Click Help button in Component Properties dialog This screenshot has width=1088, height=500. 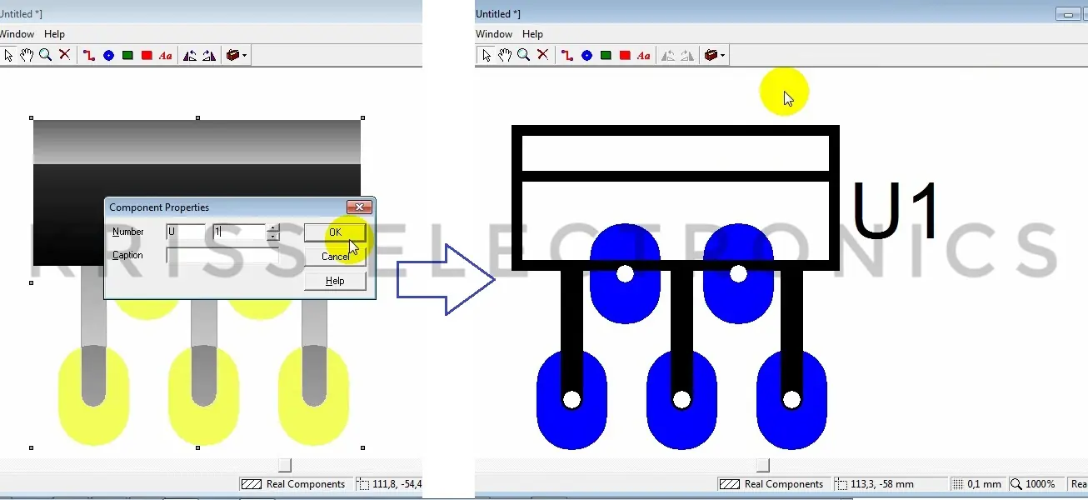point(335,281)
